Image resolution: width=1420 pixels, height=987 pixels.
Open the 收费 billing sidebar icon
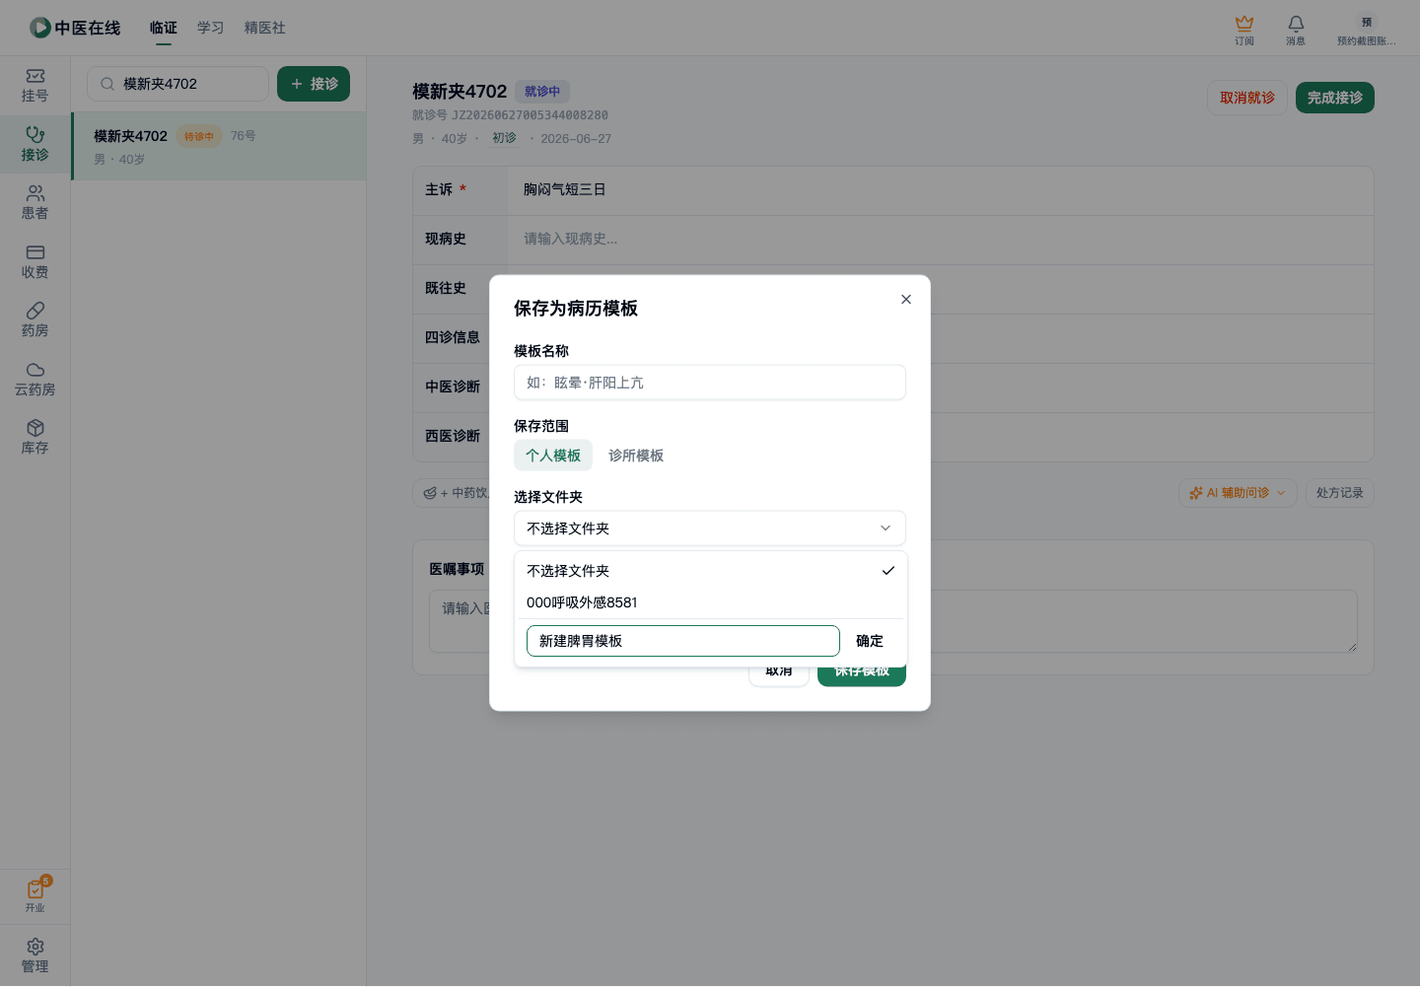click(x=35, y=252)
